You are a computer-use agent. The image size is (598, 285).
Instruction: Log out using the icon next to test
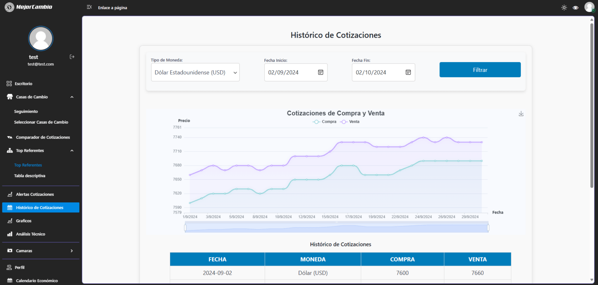point(72,57)
